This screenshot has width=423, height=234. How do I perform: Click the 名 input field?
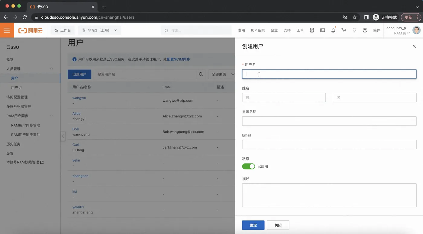coord(375,97)
